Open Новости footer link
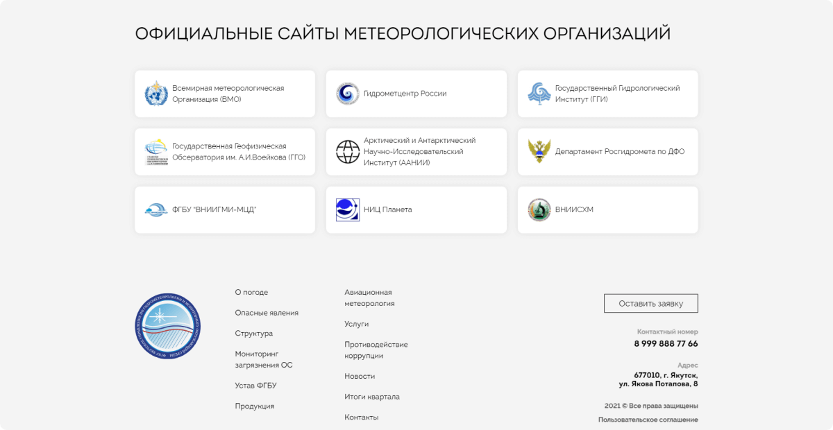 pyautogui.click(x=360, y=376)
